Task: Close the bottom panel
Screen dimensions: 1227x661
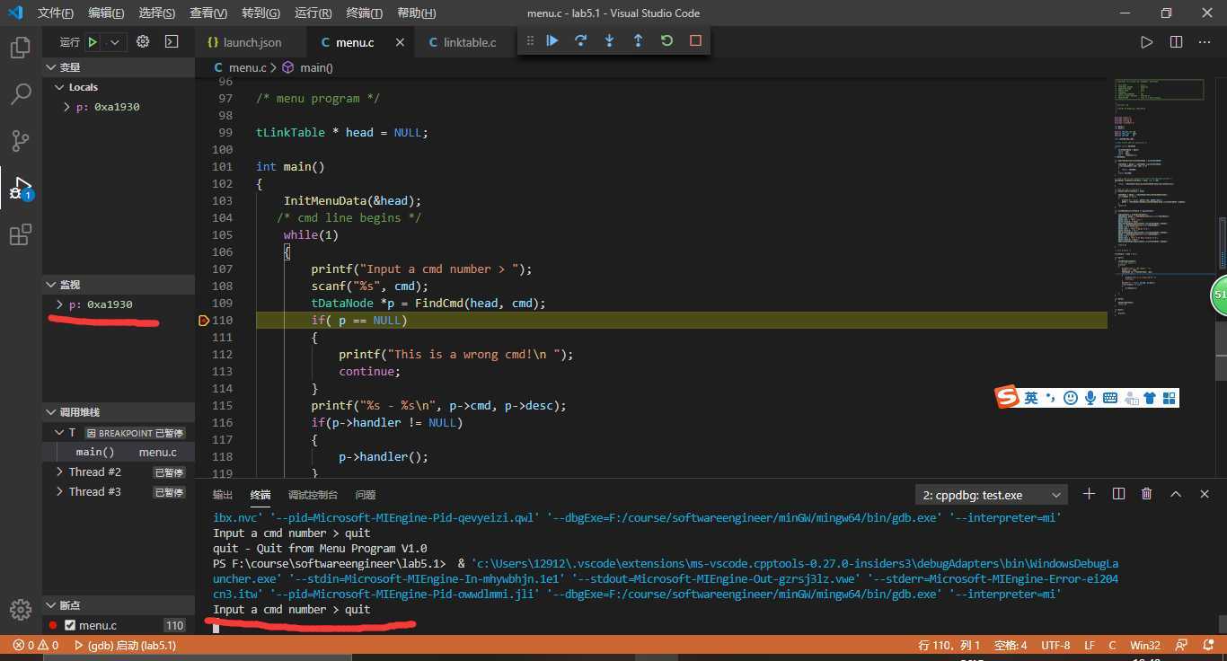Action: pos(1205,494)
